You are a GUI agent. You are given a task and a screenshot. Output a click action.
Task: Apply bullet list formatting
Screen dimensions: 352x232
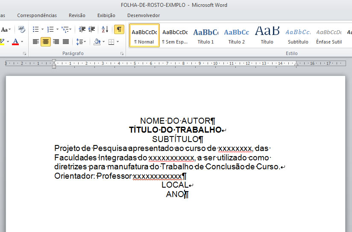coord(36,29)
